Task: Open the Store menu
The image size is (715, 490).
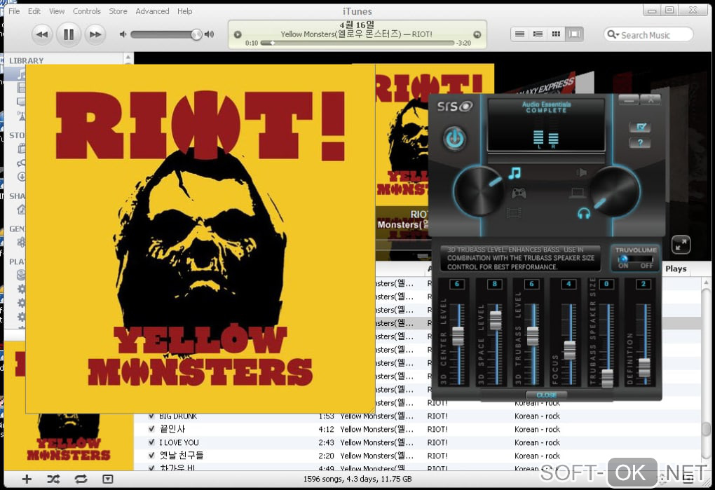Action: click(118, 11)
